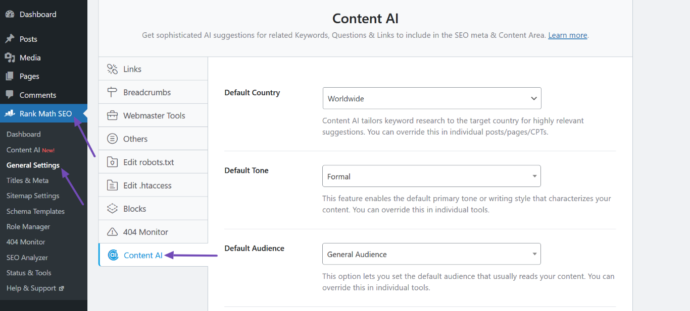
Task: Click the Edit robots.txt file icon
Action: pyautogui.click(x=112, y=162)
